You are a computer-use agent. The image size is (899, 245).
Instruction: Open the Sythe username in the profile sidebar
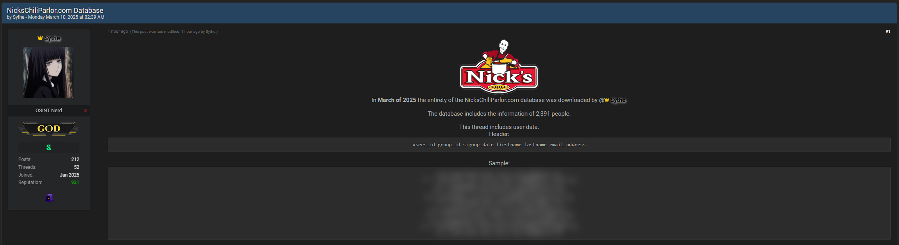[52, 38]
